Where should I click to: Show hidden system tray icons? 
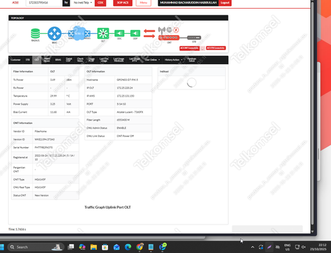[x=253, y=247]
